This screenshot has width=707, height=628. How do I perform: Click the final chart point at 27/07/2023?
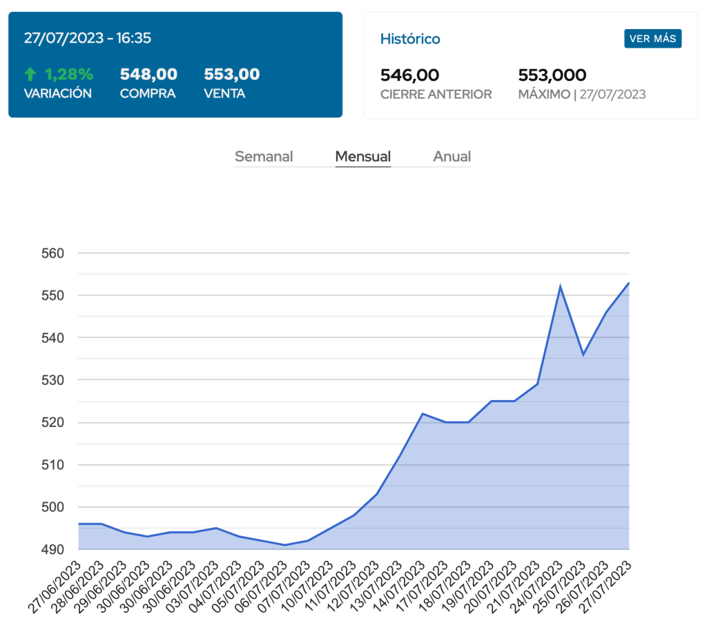[629, 283]
